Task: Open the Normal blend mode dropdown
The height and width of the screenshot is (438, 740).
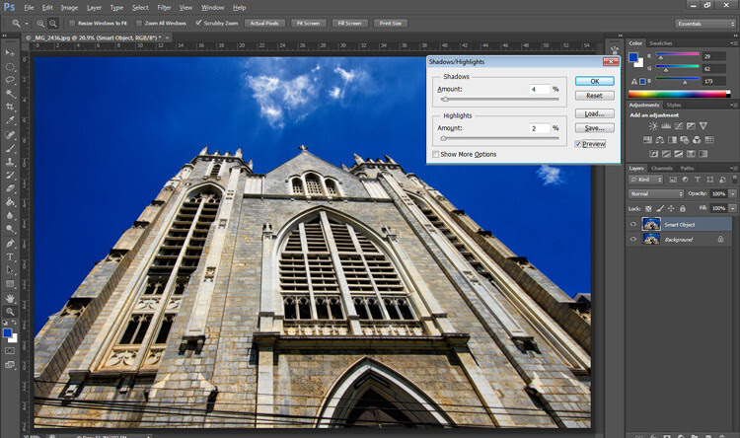Action: click(x=656, y=194)
